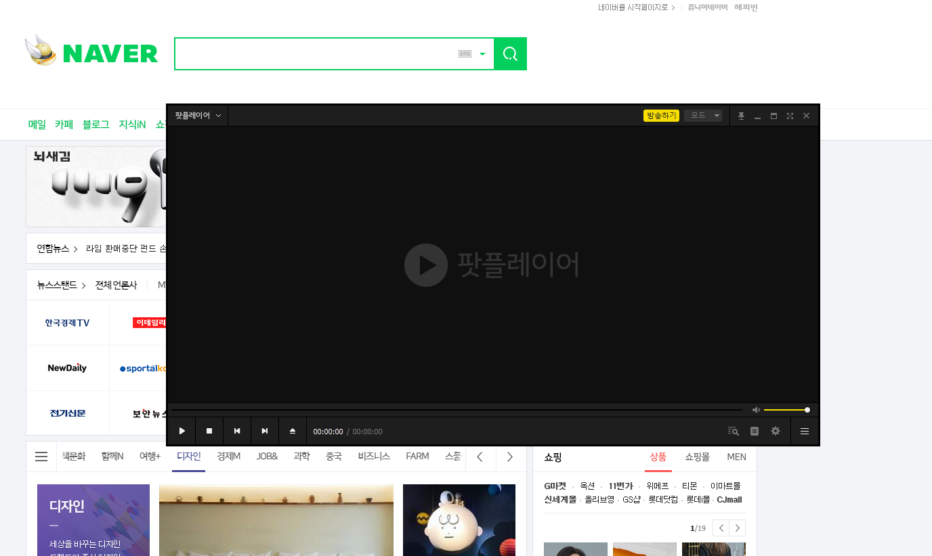Stop playback in PotPlayer
This screenshot has width=932, height=556.
coord(209,431)
